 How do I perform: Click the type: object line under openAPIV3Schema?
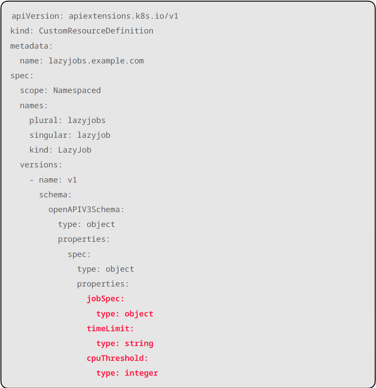pos(86,224)
